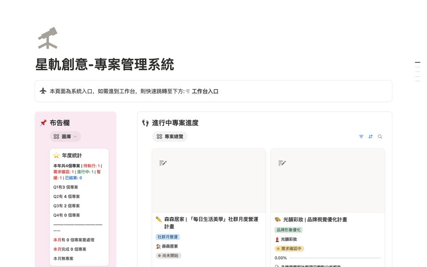
Task: Click the airplane icon in the callout
Action: pyautogui.click(x=43, y=91)
